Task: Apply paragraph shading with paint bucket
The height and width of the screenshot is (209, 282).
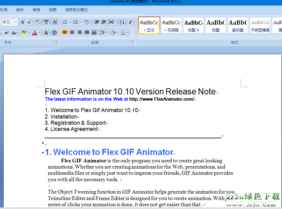Action: click(x=113, y=32)
